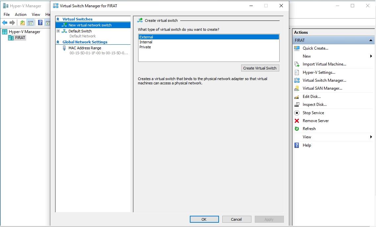Screen dimensions: 376x227
Task: Click the MAC Address Range icon
Action: [x=64, y=48]
